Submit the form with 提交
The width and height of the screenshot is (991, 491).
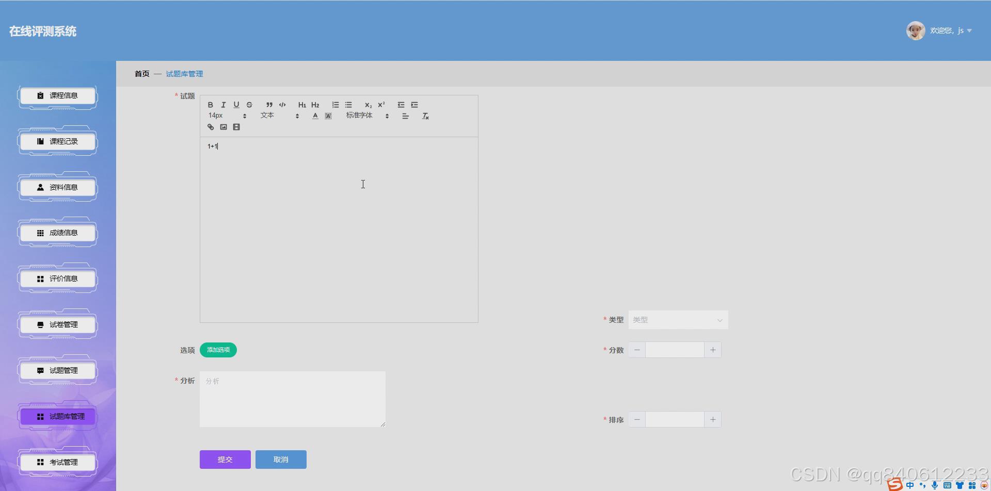[x=225, y=460]
